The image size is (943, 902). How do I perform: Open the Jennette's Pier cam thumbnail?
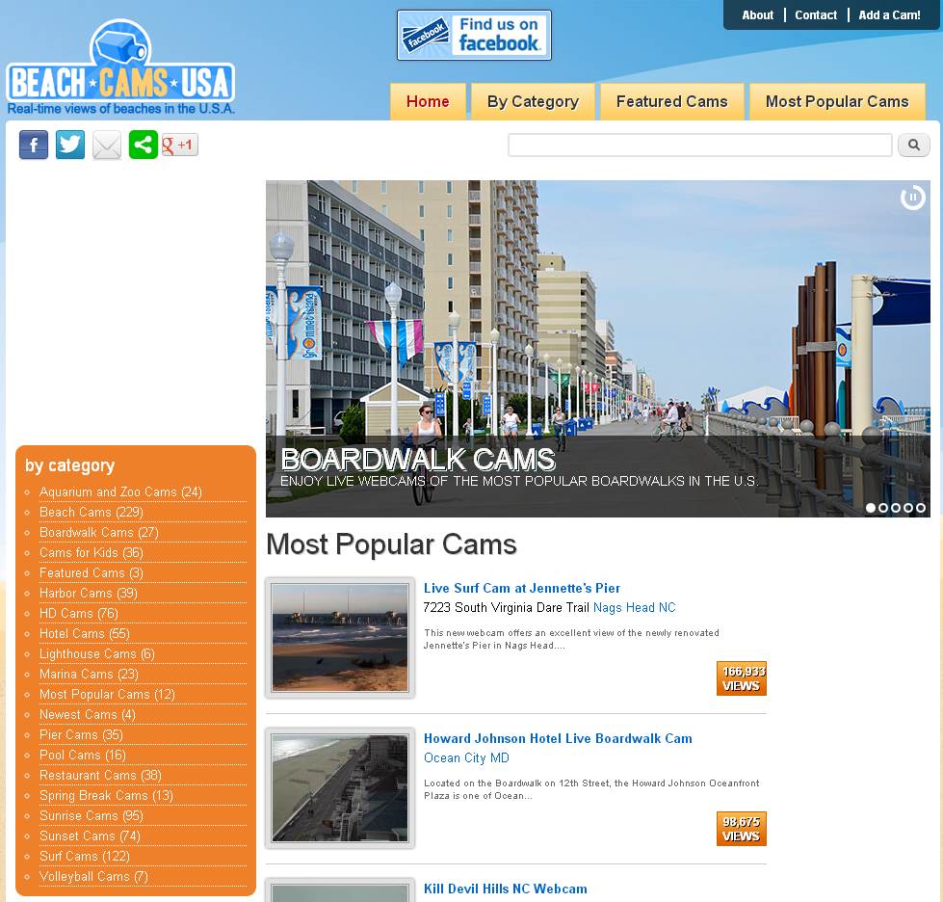coord(340,638)
